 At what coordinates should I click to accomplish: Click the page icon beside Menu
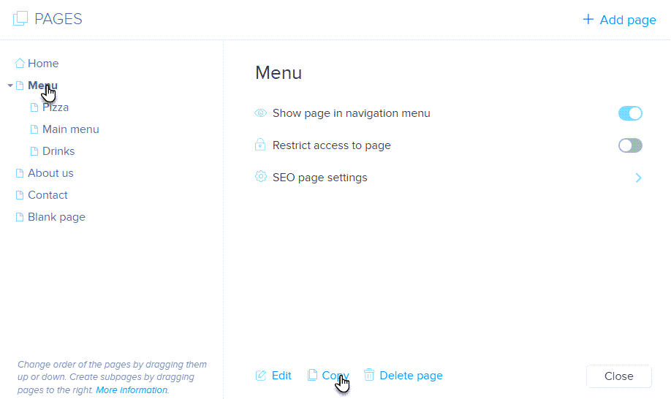tap(20, 85)
